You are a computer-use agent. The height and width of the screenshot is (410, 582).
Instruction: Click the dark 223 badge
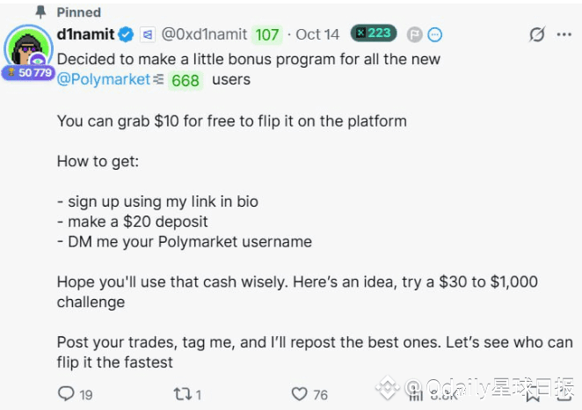(374, 33)
